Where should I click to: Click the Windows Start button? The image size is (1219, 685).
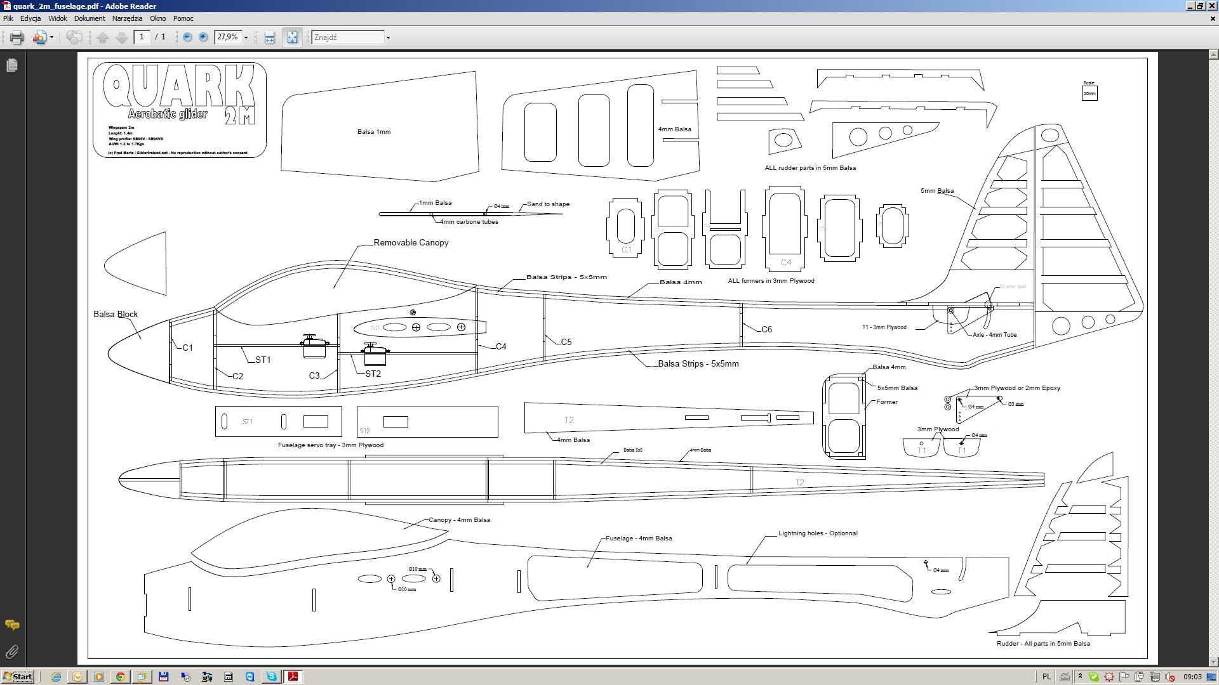(17, 677)
